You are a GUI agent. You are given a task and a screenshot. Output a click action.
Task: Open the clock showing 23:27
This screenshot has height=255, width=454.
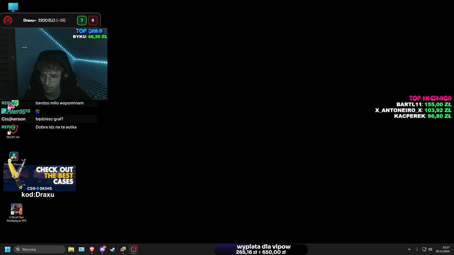(x=443, y=249)
